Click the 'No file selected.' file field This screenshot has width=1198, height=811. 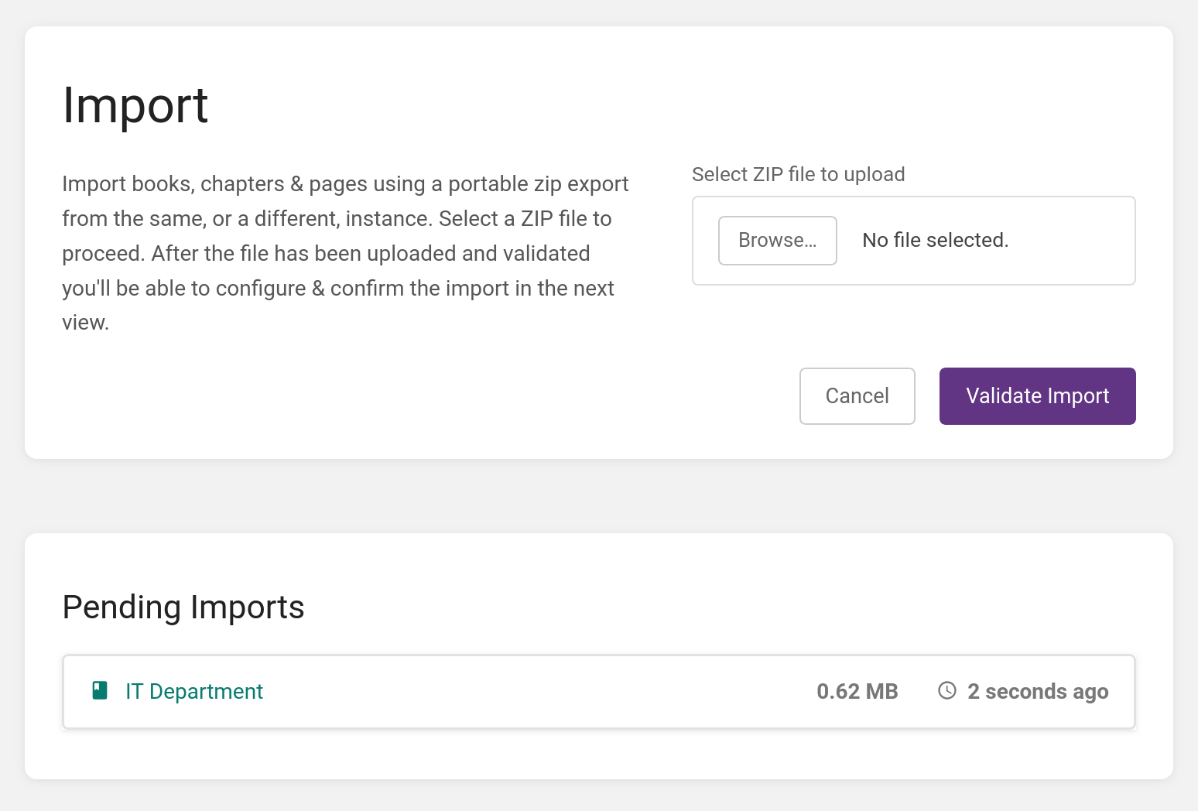(x=913, y=241)
